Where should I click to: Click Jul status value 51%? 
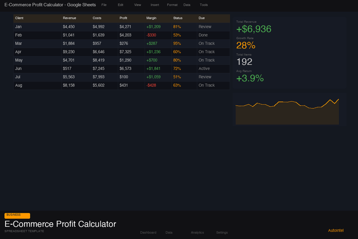[x=177, y=77]
